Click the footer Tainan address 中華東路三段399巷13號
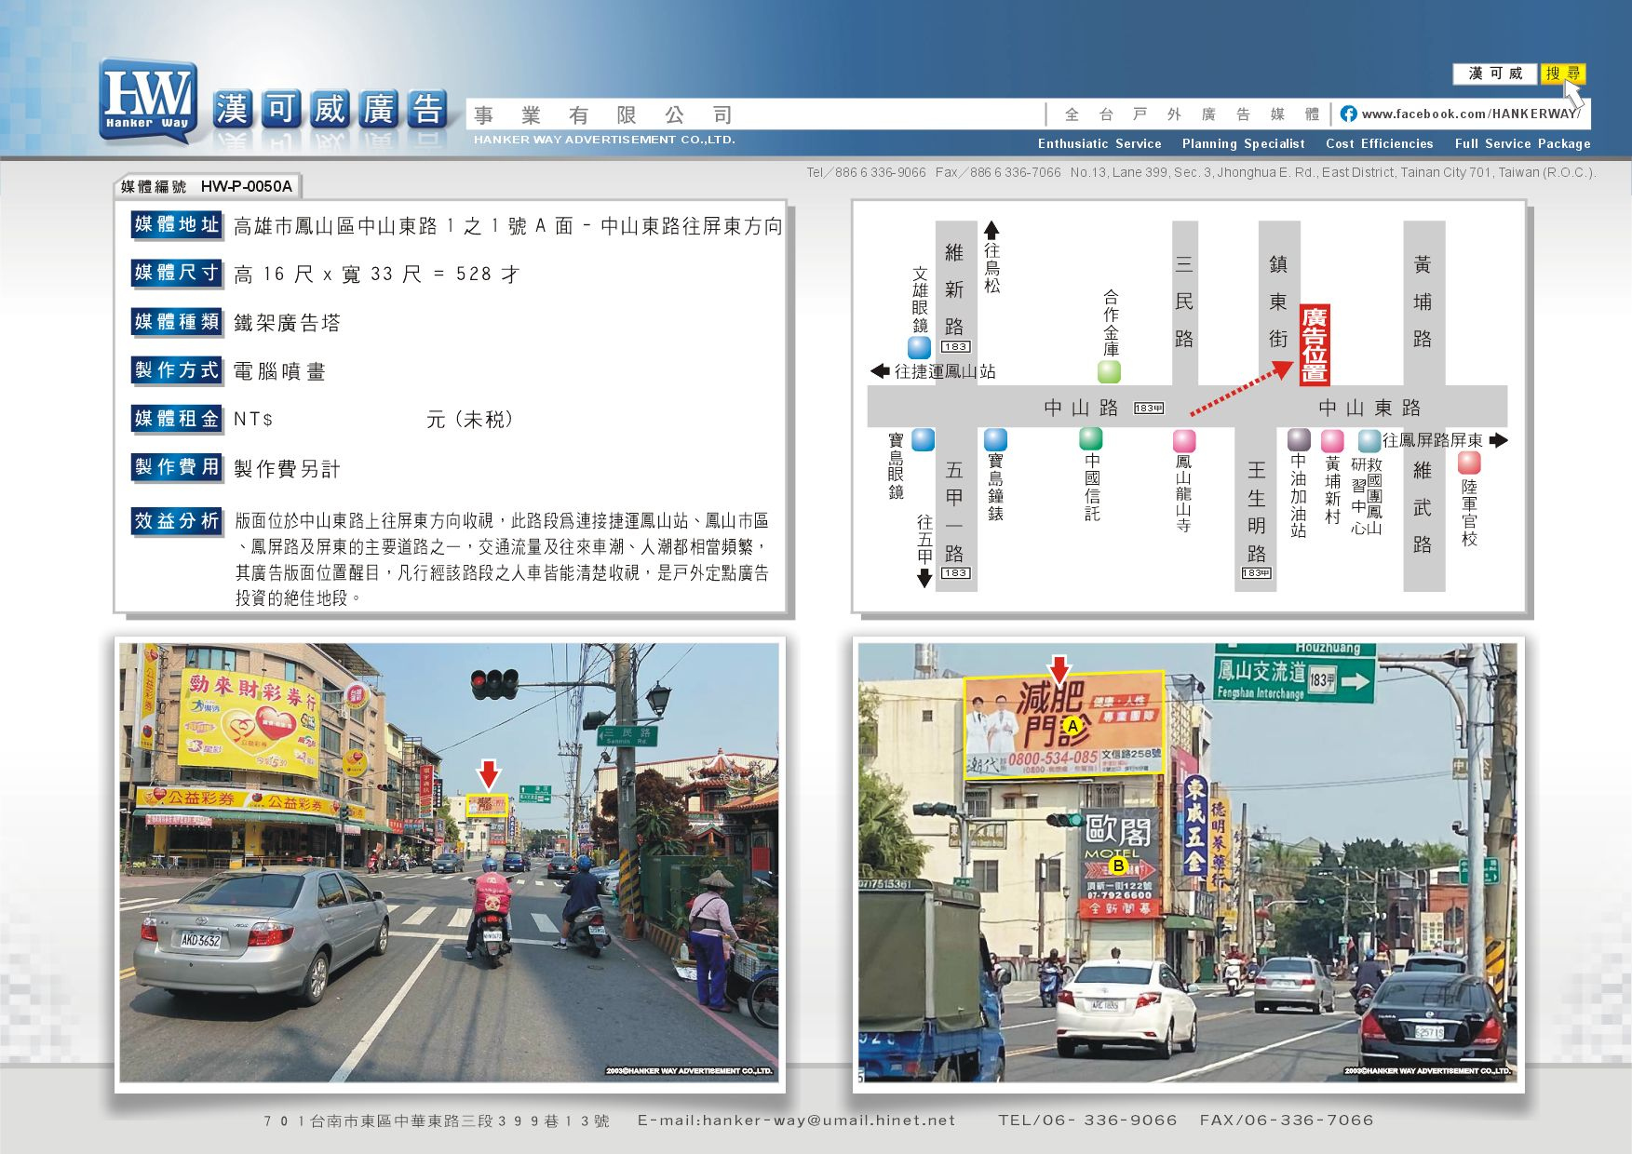 pyautogui.click(x=437, y=1121)
